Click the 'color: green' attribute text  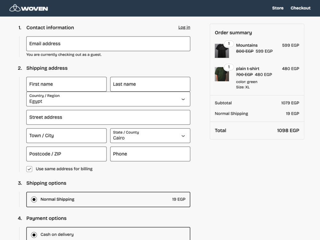coord(246,82)
